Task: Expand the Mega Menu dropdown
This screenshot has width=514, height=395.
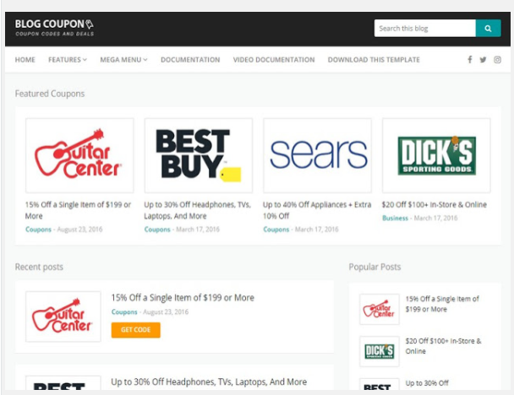Action: click(x=123, y=60)
